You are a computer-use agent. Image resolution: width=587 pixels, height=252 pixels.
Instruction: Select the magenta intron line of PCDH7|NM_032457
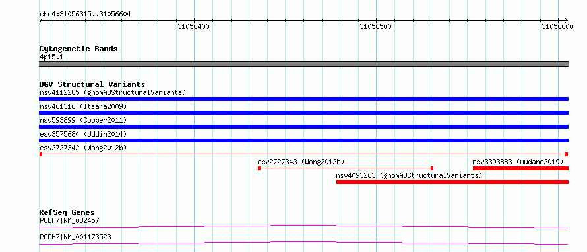[303, 226]
